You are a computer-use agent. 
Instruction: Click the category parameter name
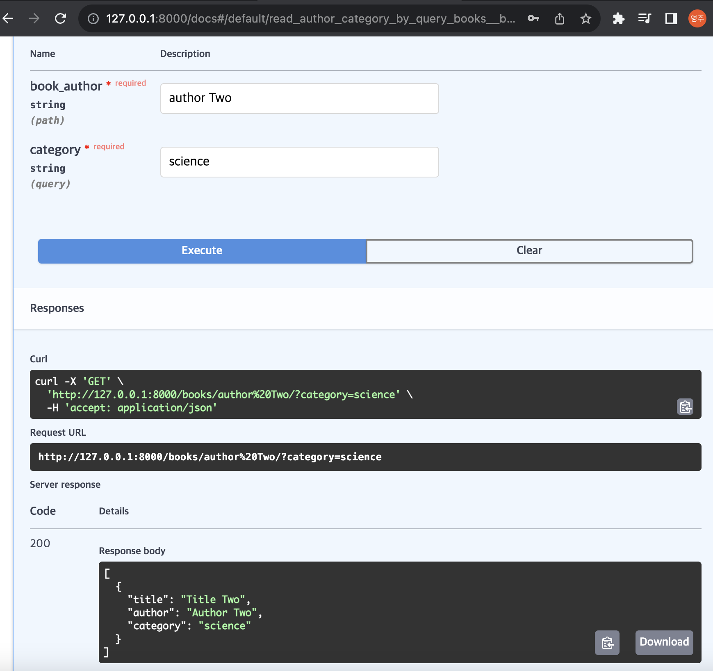[55, 150]
